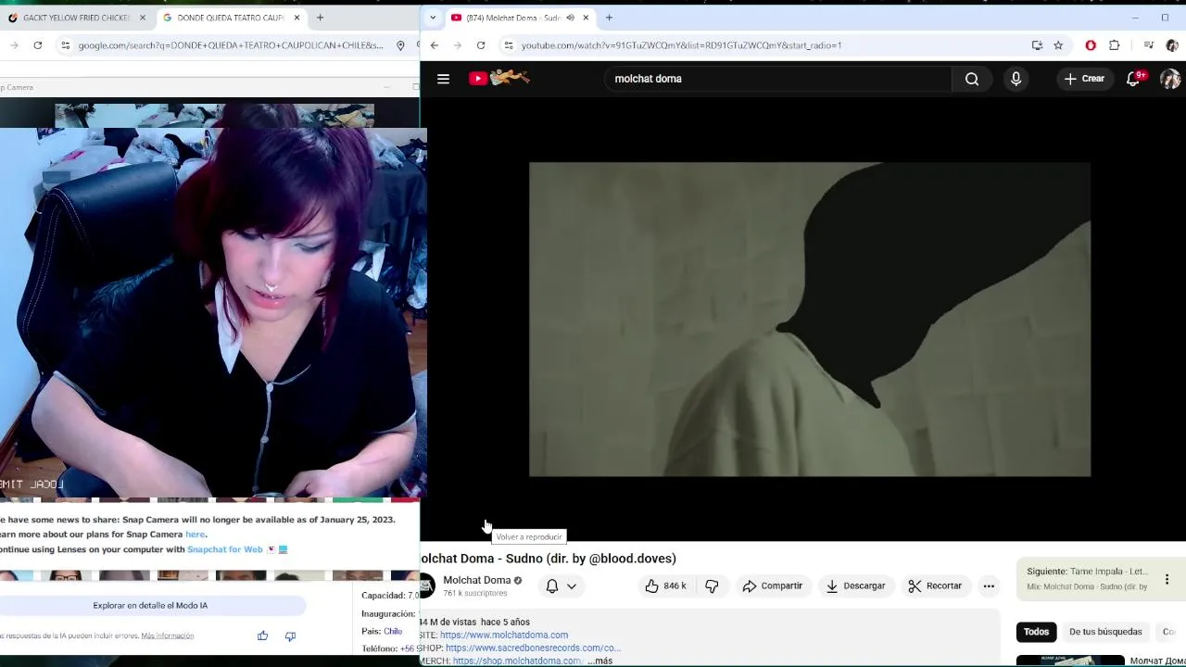The image size is (1186, 667).
Task: Open YouTube notifications via the bell icon
Action: (x=1133, y=79)
